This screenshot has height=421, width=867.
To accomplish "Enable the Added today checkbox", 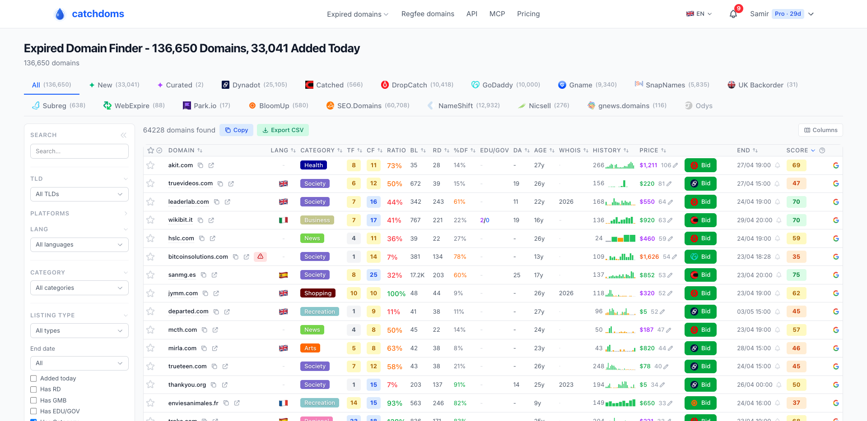I will click(33, 379).
